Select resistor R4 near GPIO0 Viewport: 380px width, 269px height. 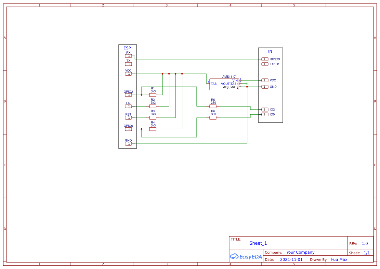coord(153,129)
